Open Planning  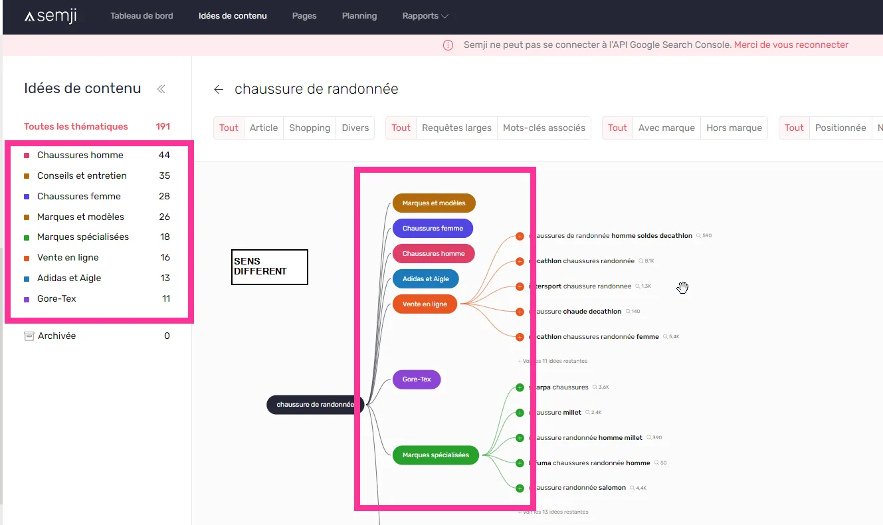point(359,16)
